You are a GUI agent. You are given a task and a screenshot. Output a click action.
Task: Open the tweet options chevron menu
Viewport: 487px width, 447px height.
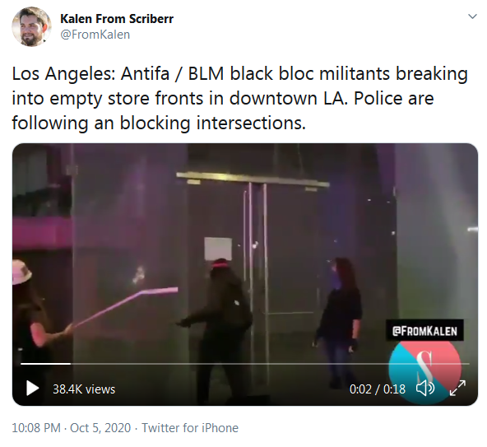click(x=472, y=16)
